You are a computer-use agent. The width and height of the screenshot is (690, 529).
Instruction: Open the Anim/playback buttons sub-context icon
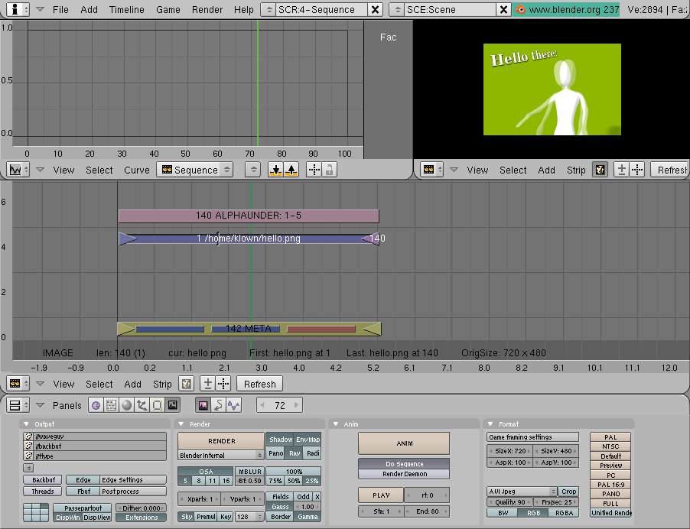pos(218,405)
